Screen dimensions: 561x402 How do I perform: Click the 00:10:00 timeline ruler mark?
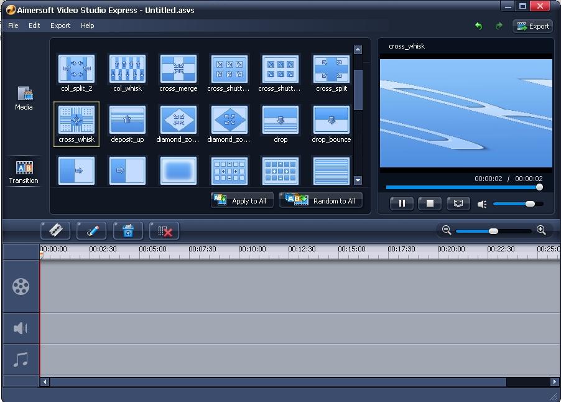(252, 249)
